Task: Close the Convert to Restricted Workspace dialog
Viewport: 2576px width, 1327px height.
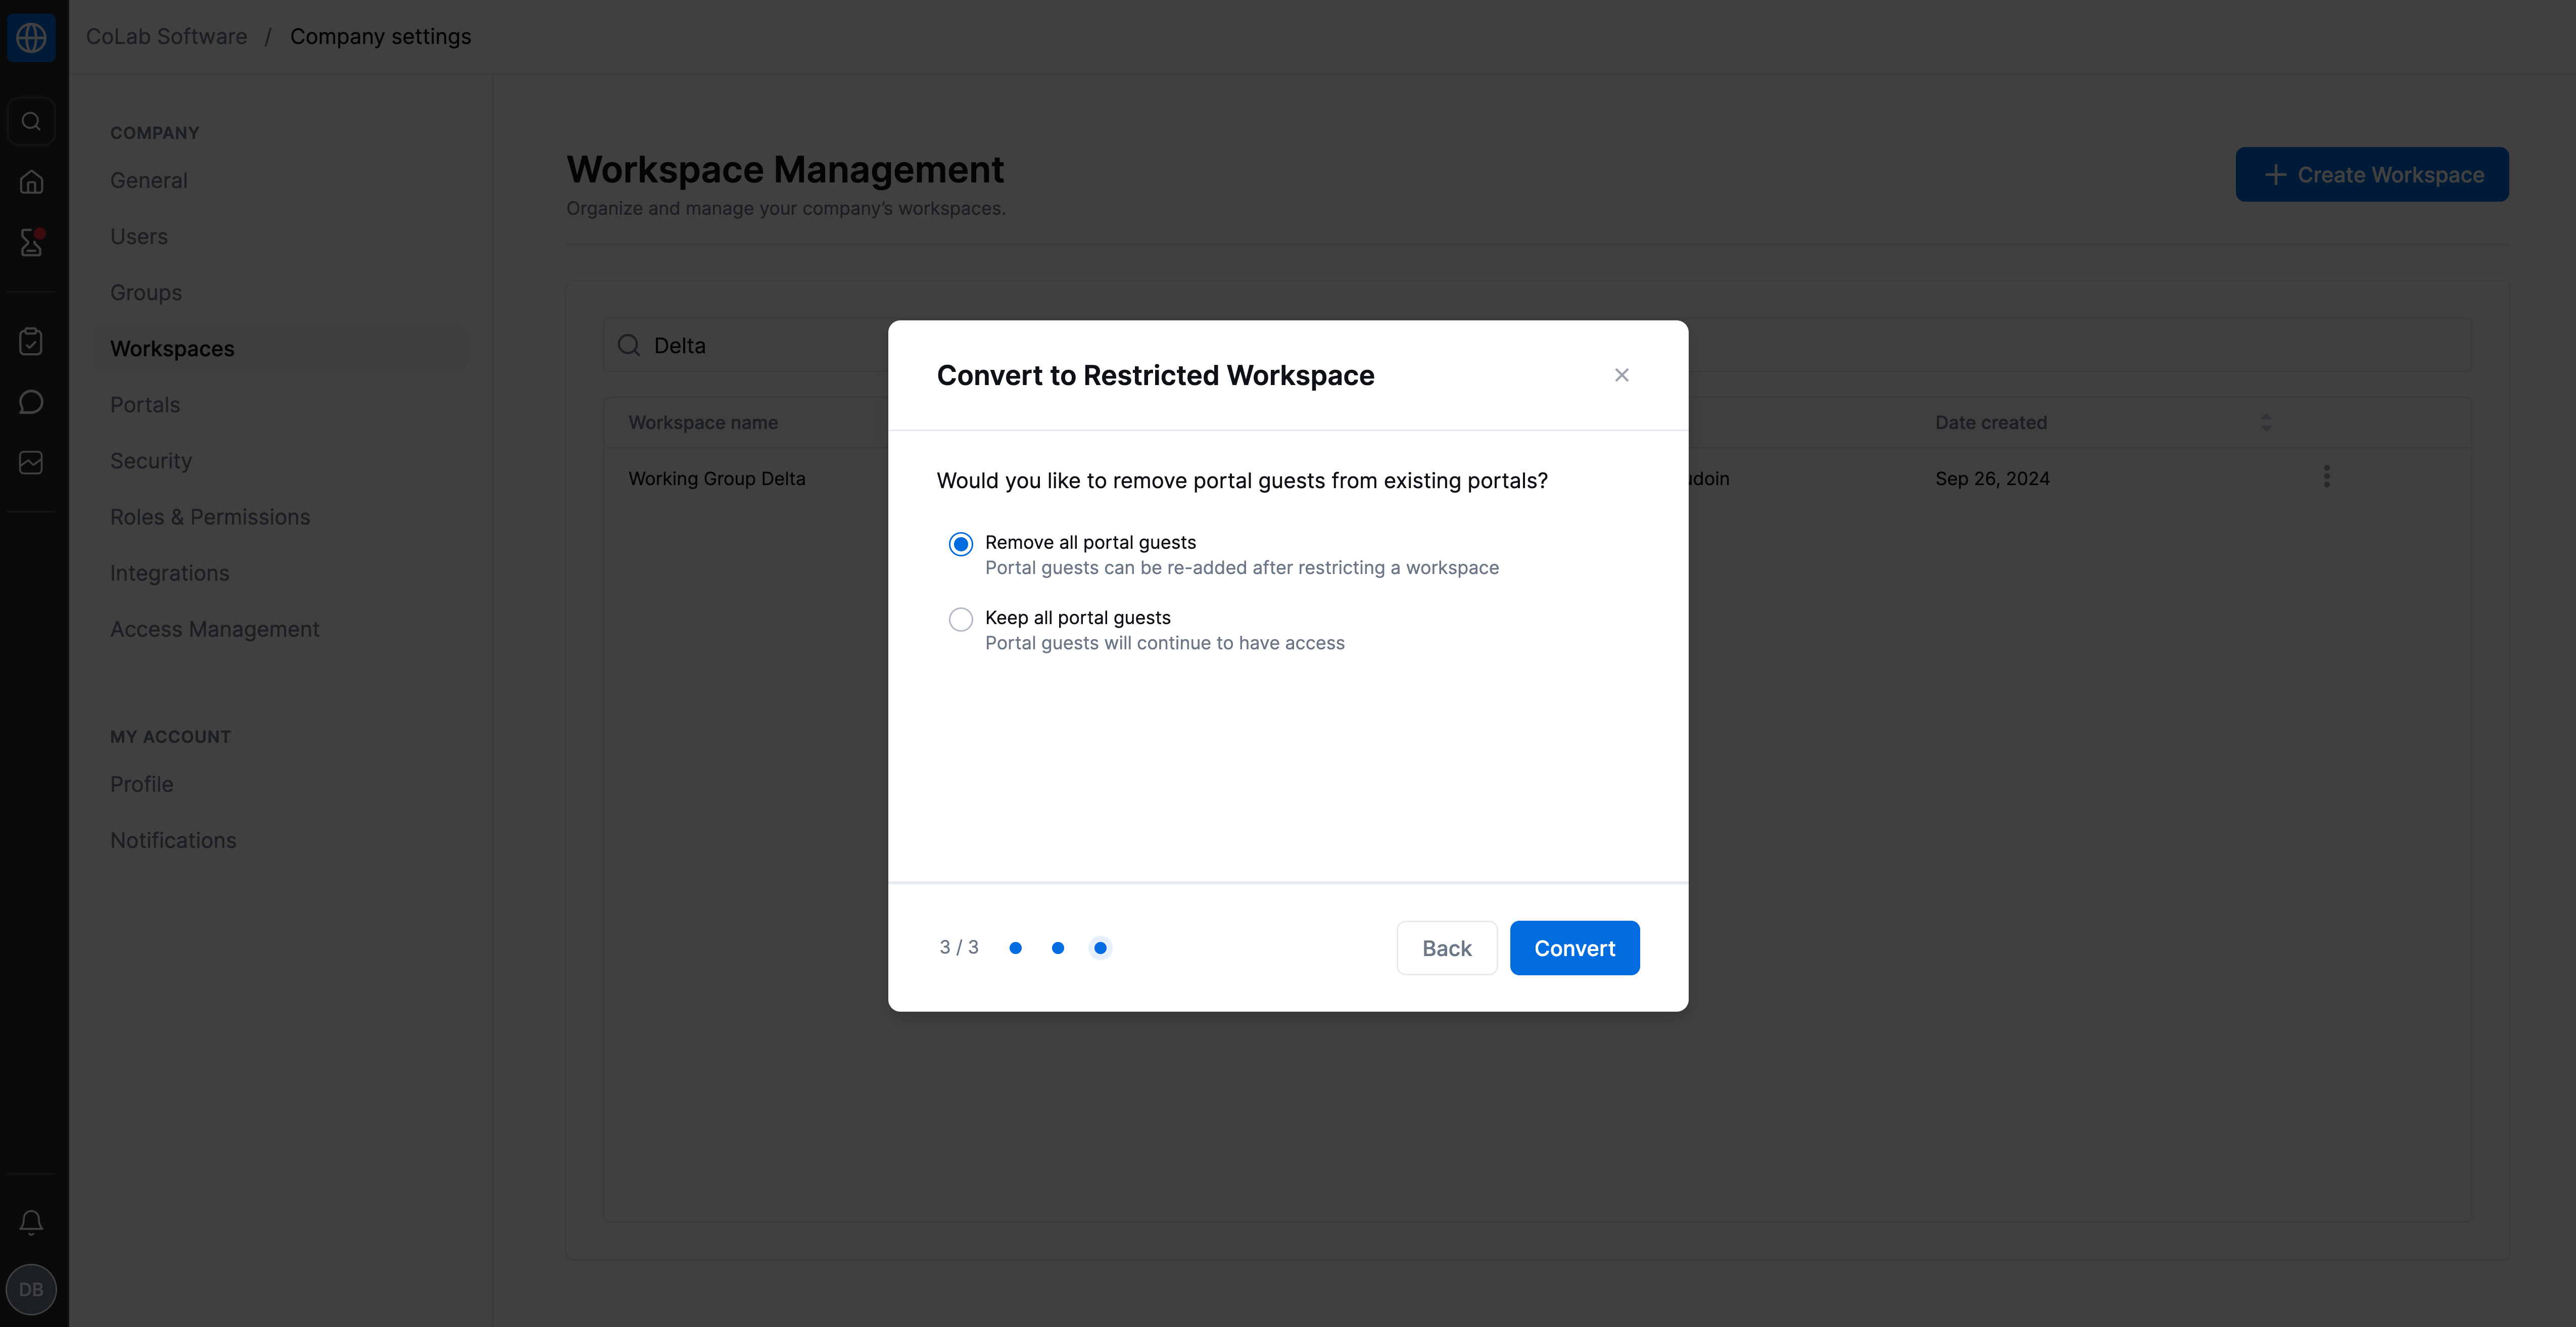Action: 1622,375
